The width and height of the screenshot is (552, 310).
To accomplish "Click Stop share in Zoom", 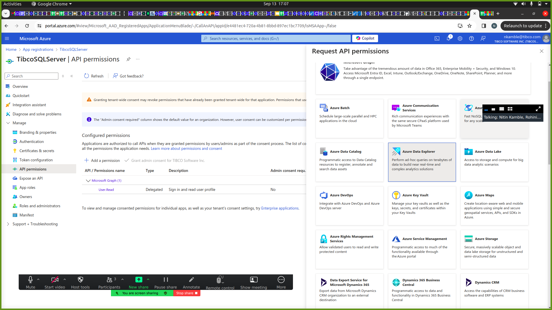I will (x=187, y=293).
